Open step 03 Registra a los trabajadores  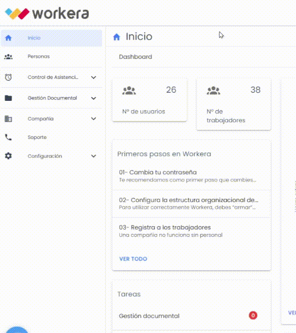click(192, 231)
